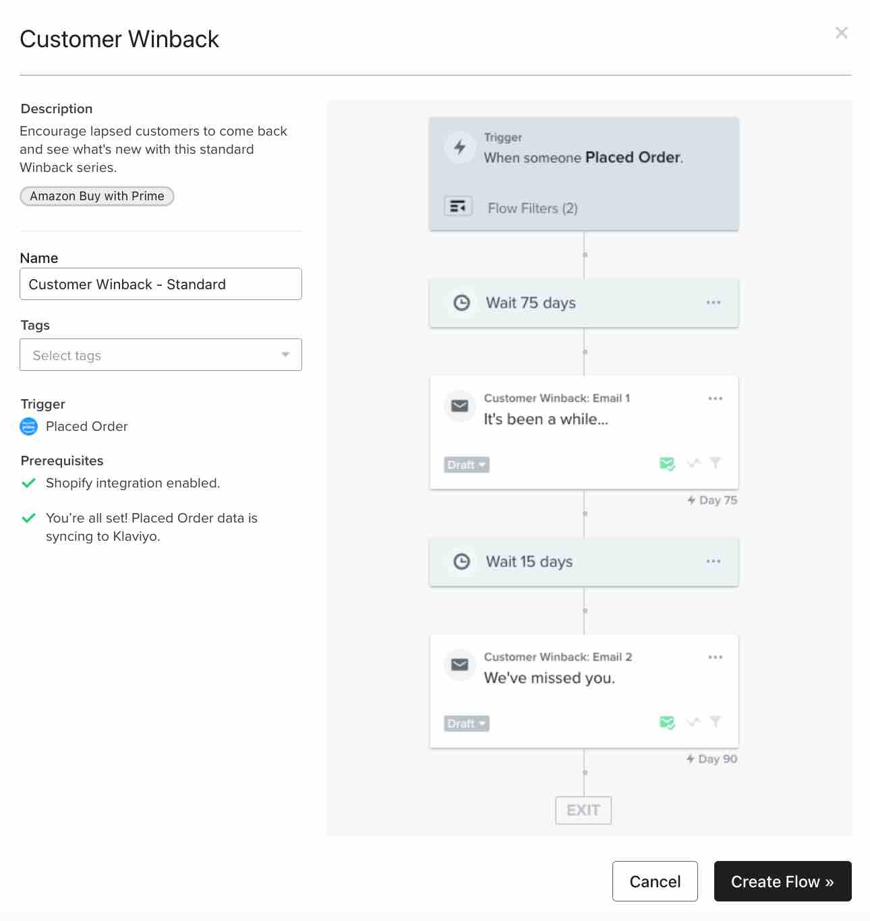
Task: Click the lightning Trigger icon on Placed Order block
Action: [459, 148]
